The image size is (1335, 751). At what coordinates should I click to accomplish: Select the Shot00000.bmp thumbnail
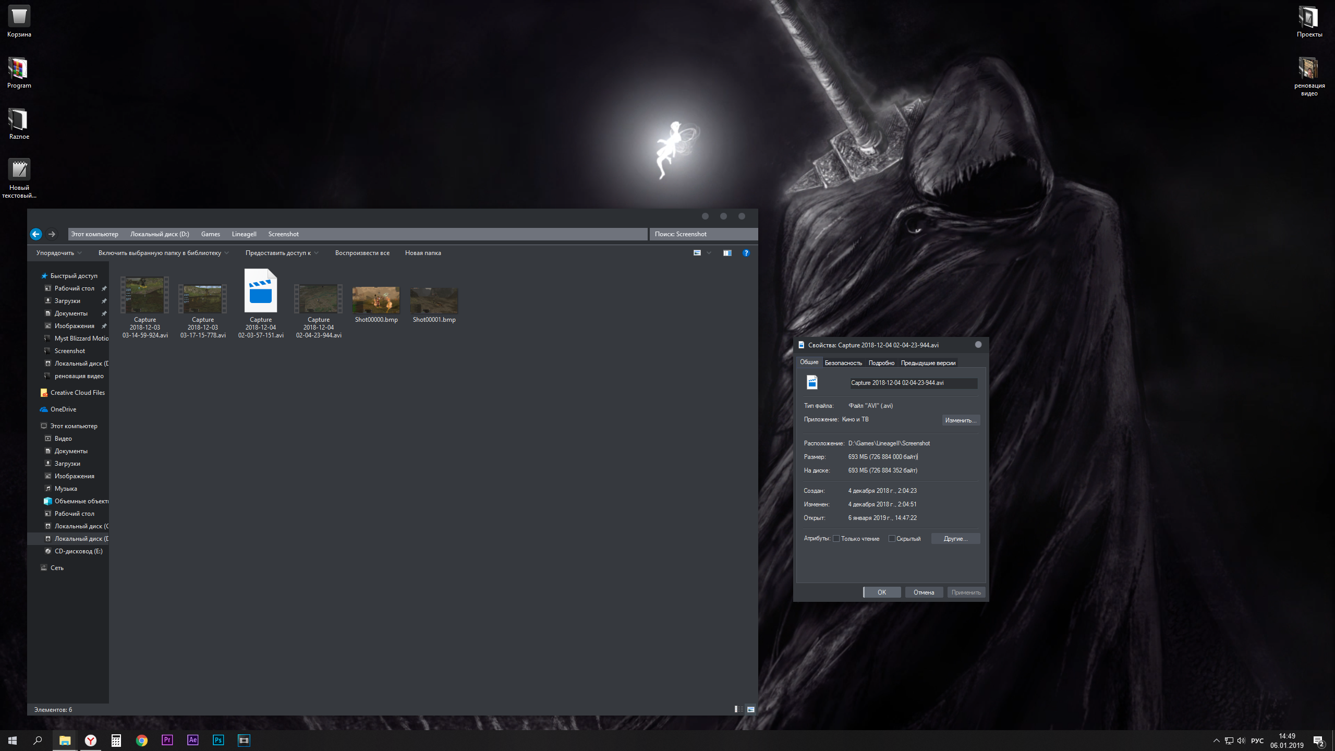coord(376,300)
